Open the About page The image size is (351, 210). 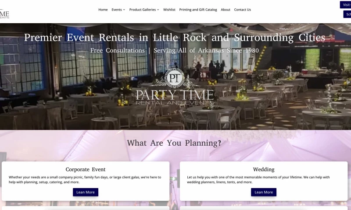(x=226, y=10)
